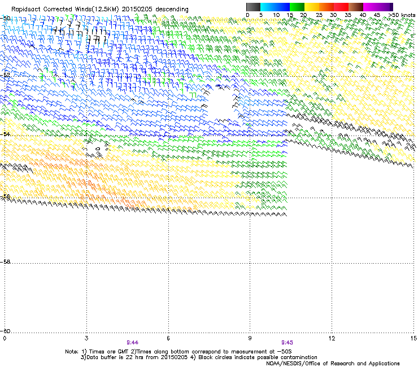Viewport: 418px width, 367px height.
Task: Click the longitude label 9
Action: tap(250, 338)
